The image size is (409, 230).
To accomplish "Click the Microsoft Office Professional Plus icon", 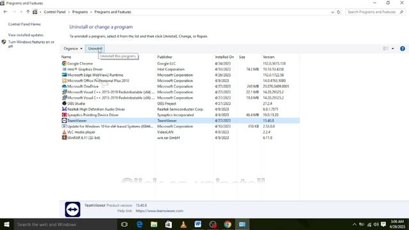I will [x=64, y=80].
